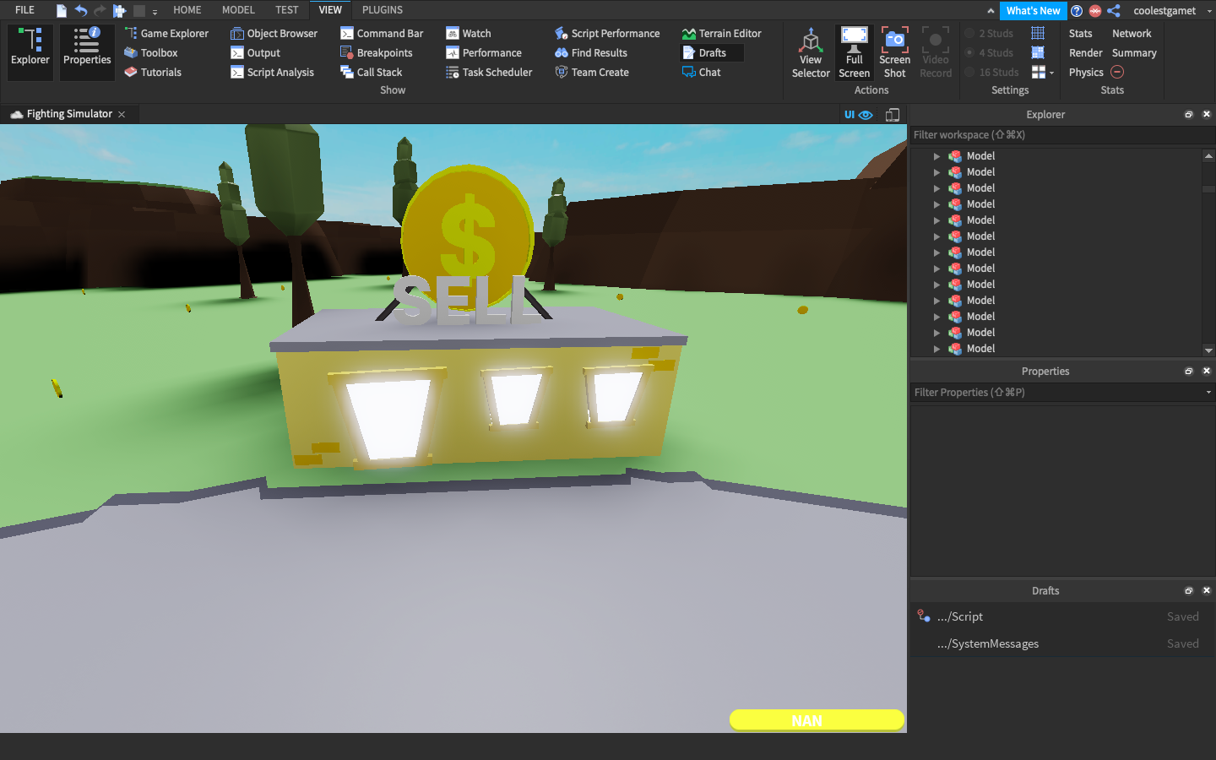Show Find Results
The width and height of the screenshot is (1216, 760).
(x=591, y=53)
